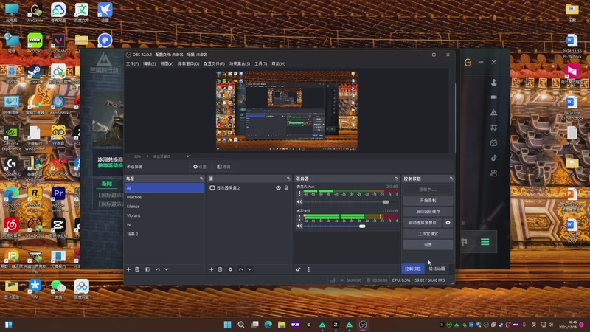Open the 工具(T) menu
The height and width of the screenshot is (332, 590).
pos(260,64)
